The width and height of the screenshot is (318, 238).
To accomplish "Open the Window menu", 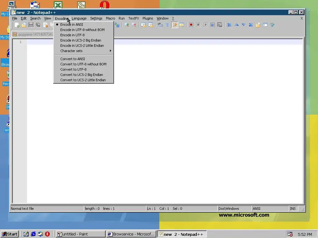I will (162, 18).
